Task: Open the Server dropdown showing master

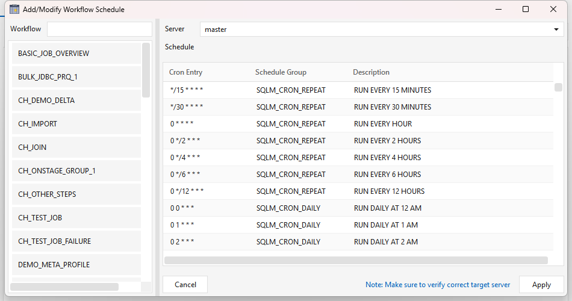Action: pos(382,29)
